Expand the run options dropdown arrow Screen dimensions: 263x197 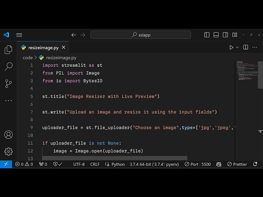(238, 47)
